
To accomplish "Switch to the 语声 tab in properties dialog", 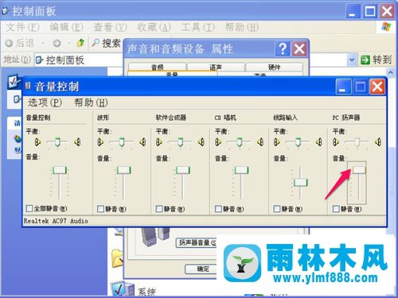I will 216,68.
